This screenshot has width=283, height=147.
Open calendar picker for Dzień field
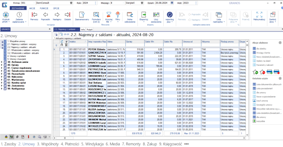pos(172,3)
